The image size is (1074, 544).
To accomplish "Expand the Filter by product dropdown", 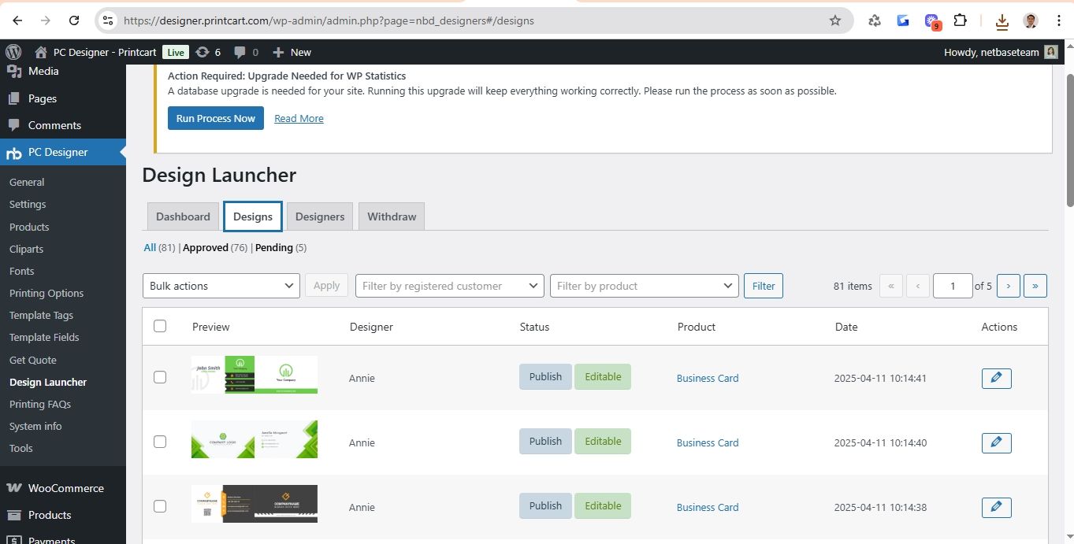I will pos(644,286).
